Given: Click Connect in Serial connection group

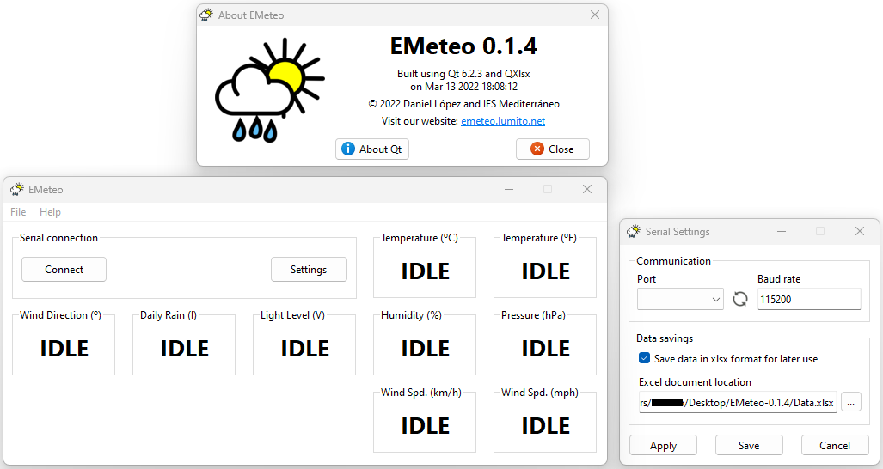Looking at the screenshot, I should pos(64,270).
